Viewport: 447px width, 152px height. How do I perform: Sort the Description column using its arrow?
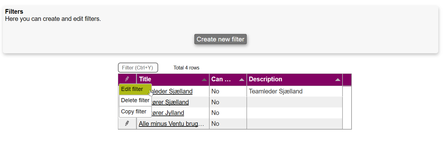[x=338, y=80]
